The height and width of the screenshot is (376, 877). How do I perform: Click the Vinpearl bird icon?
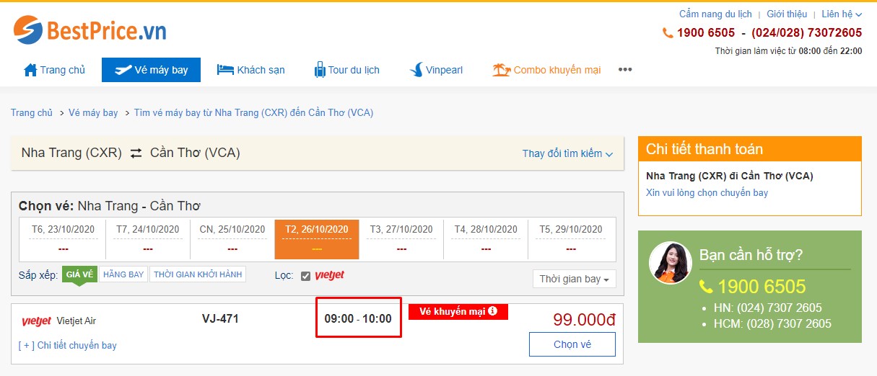416,70
